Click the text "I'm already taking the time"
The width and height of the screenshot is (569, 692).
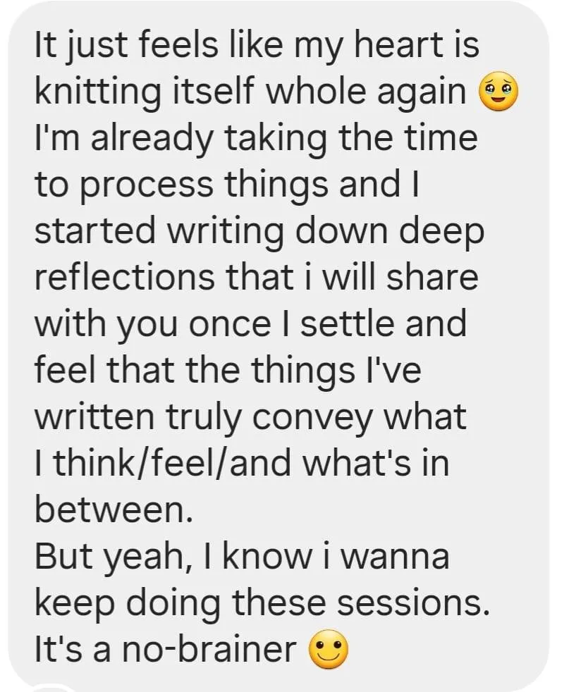coord(256,139)
